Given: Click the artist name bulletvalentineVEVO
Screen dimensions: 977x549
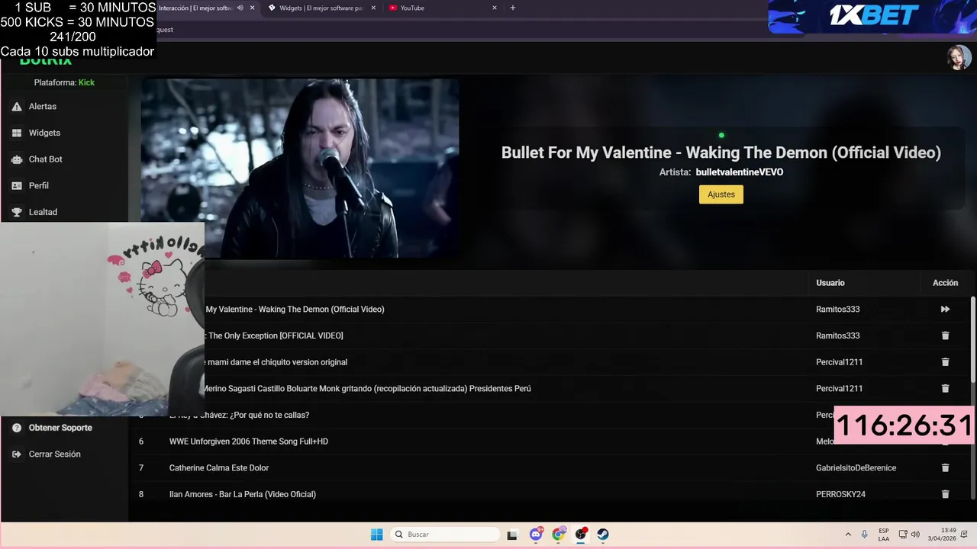Looking at the screenshot, I should click(x=740, y=172).
